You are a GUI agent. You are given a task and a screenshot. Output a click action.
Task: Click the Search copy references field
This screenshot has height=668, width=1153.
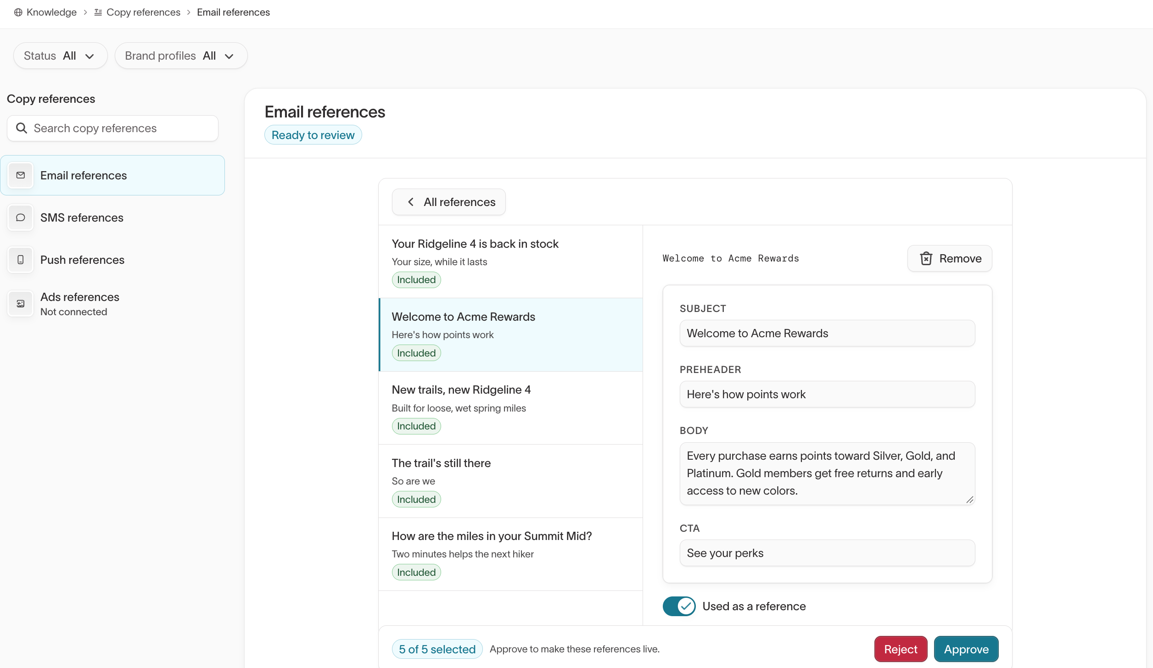112,128
